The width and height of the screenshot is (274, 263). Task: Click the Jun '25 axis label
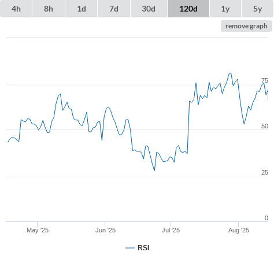coord(105,230)
